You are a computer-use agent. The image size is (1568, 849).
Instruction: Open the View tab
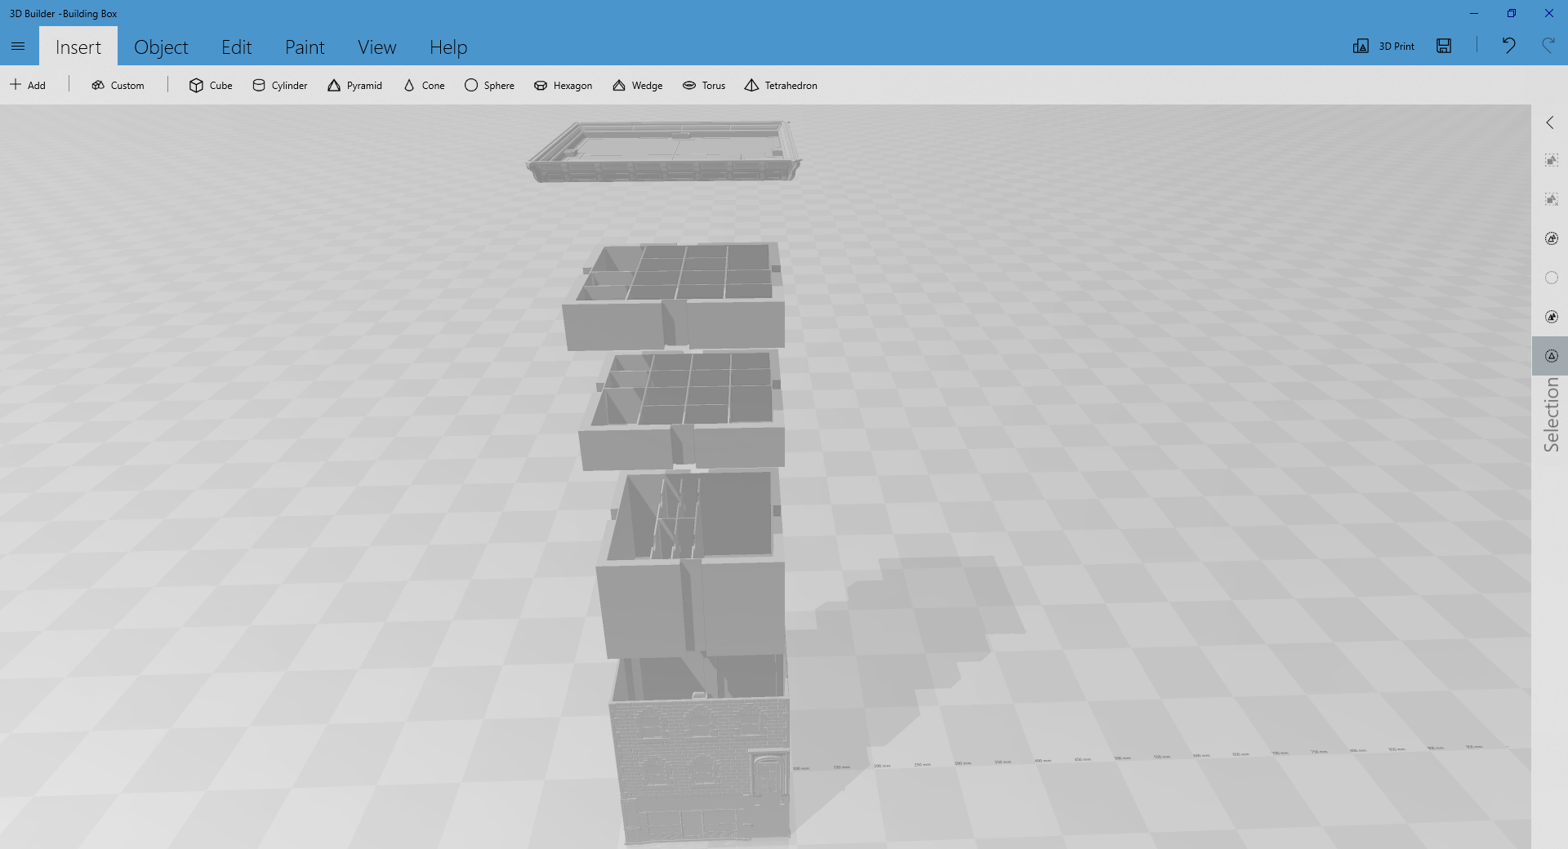[x=376, y=47]
